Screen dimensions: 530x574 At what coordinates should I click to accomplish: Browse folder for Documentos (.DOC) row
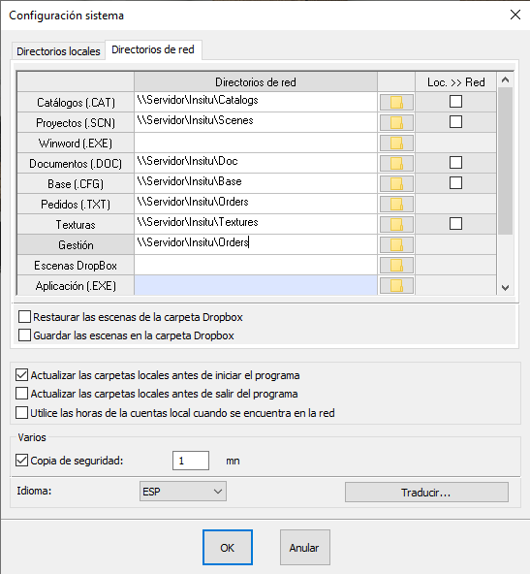[396, 163]
